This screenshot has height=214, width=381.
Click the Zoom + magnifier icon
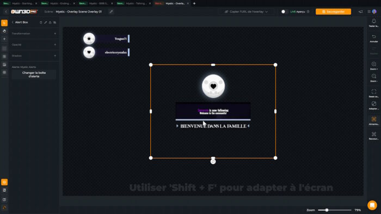click(374, 64)
